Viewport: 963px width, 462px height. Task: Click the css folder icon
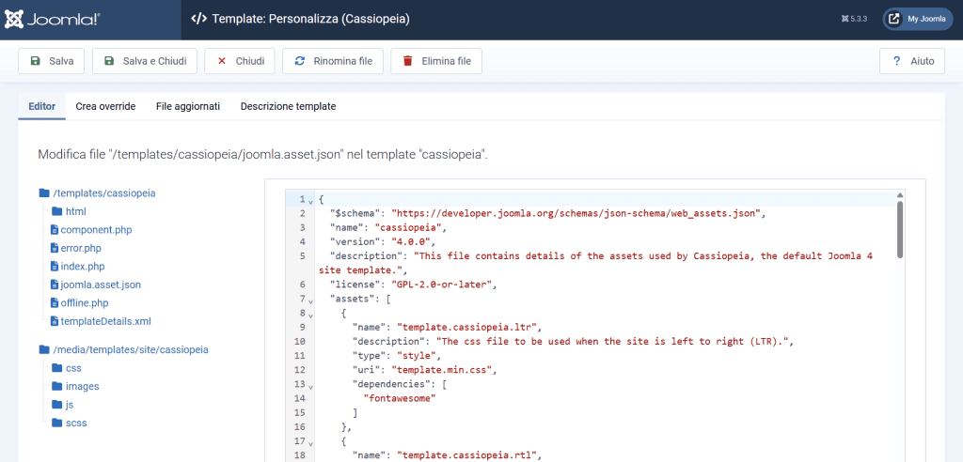pos(57,368)
